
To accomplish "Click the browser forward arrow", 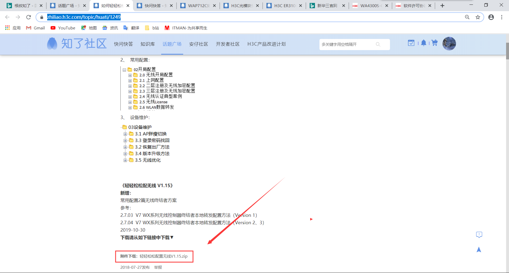I will coord(18,17).
